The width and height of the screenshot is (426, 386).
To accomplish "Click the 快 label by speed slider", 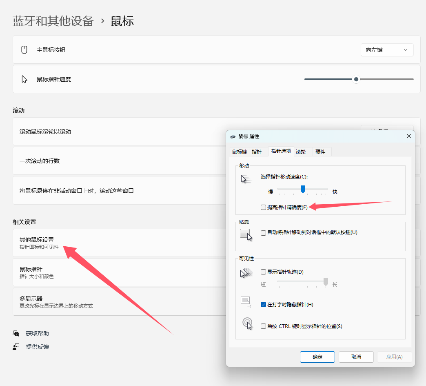I will pyautogui.click(x=335, y=192).
